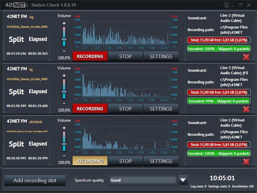Click 'Log state: 0' status text
This screenshot has height=193, width=257.
(198, 186)
